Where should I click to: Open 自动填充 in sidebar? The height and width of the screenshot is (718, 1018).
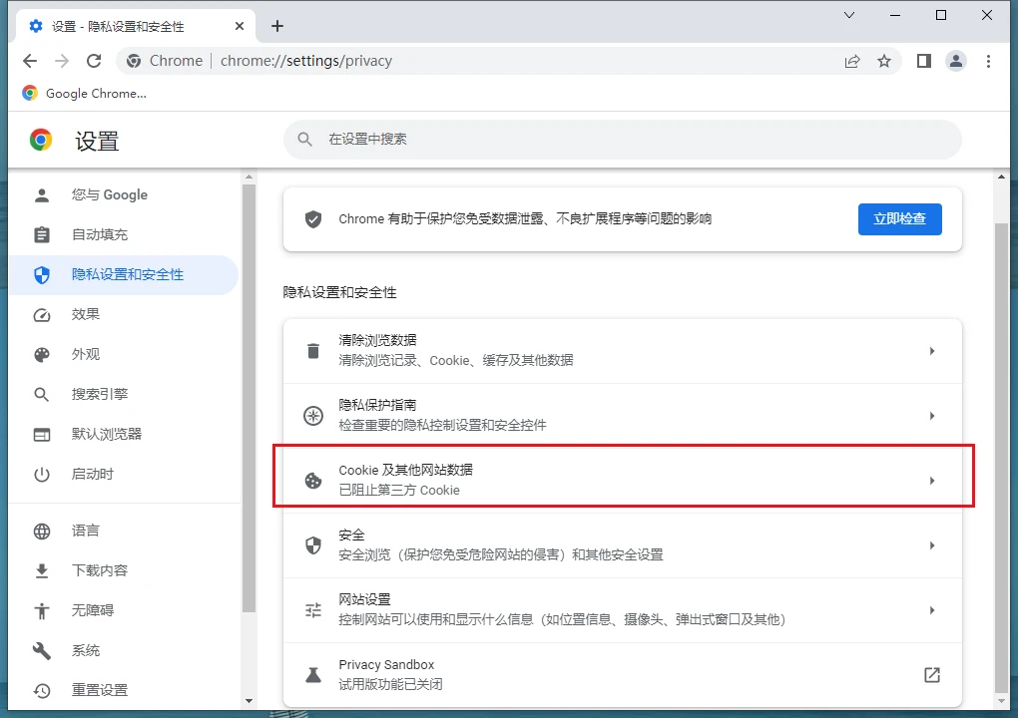[x=124, y=234]
